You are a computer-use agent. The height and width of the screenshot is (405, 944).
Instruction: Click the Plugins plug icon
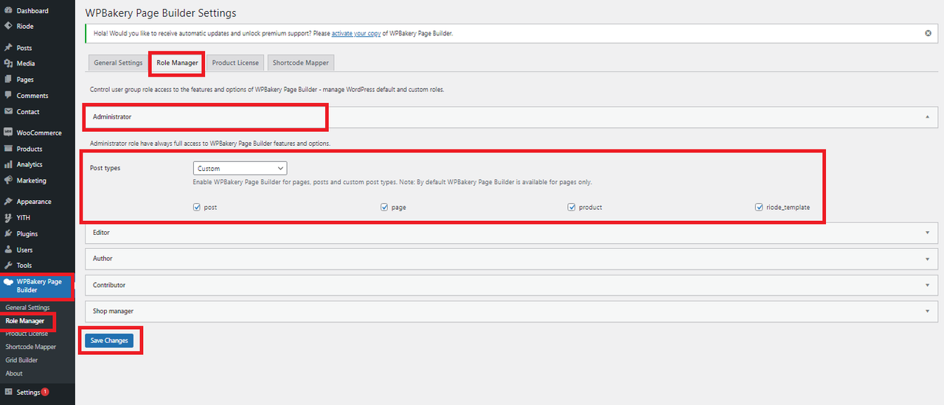(8, 234)
